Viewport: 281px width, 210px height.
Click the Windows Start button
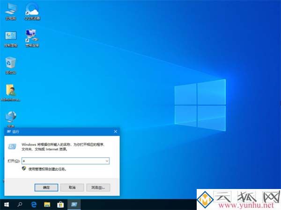pos(7,204)
